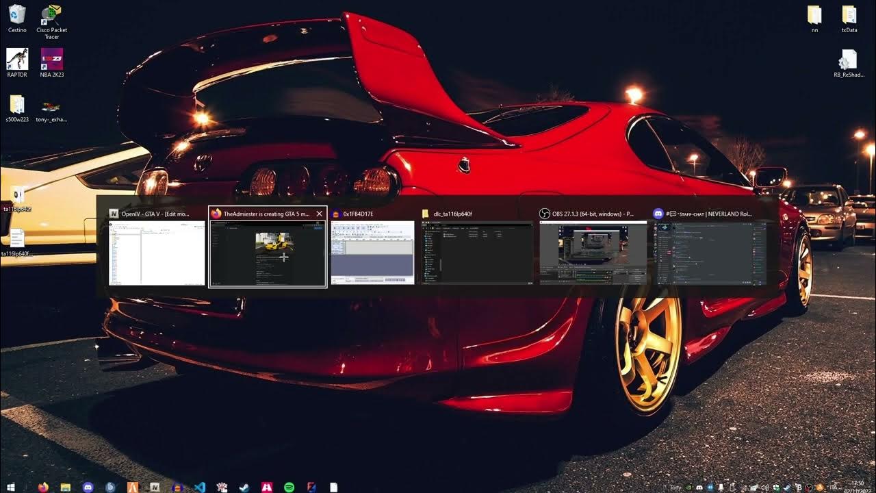Screen dimensions: 876x493
Task: Open Firefox from the taskbar
Action: tap(43, 487)
